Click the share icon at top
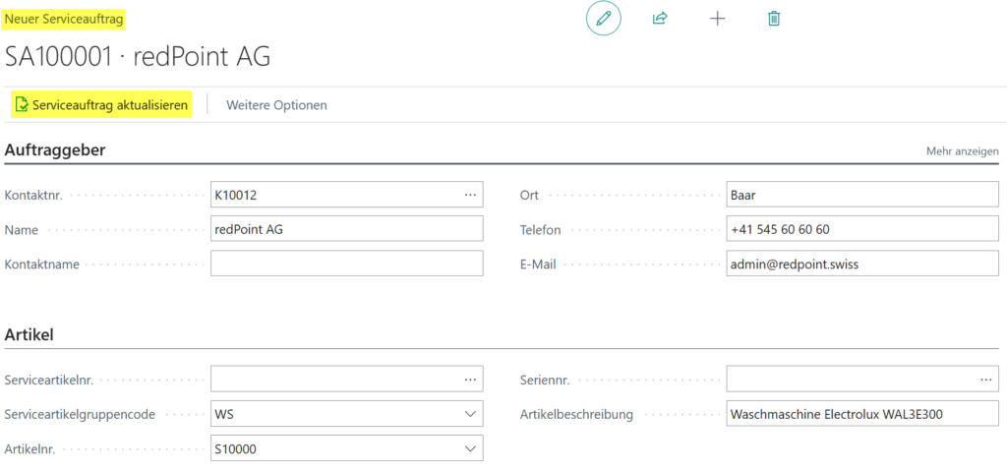Screen dimensions: 1007x472 (660, 19)
